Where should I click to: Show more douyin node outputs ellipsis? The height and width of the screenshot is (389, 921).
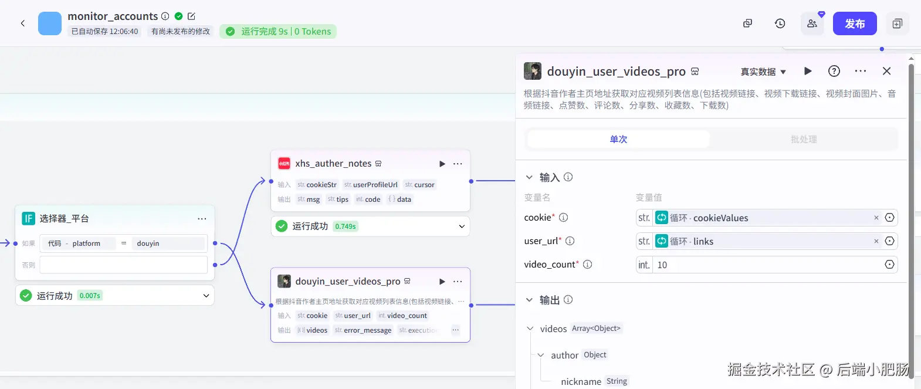coord(455,330)
